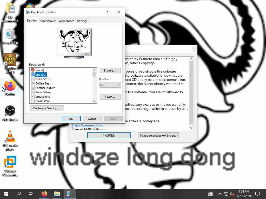This screenshot has width=266, height=199.
Task: Switch to the Screensaver tab
Action: pos(48,21)
